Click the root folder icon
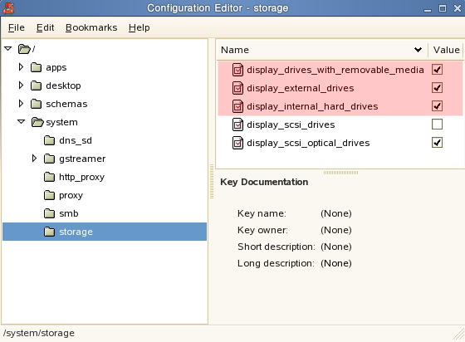 tap(24, 49)
